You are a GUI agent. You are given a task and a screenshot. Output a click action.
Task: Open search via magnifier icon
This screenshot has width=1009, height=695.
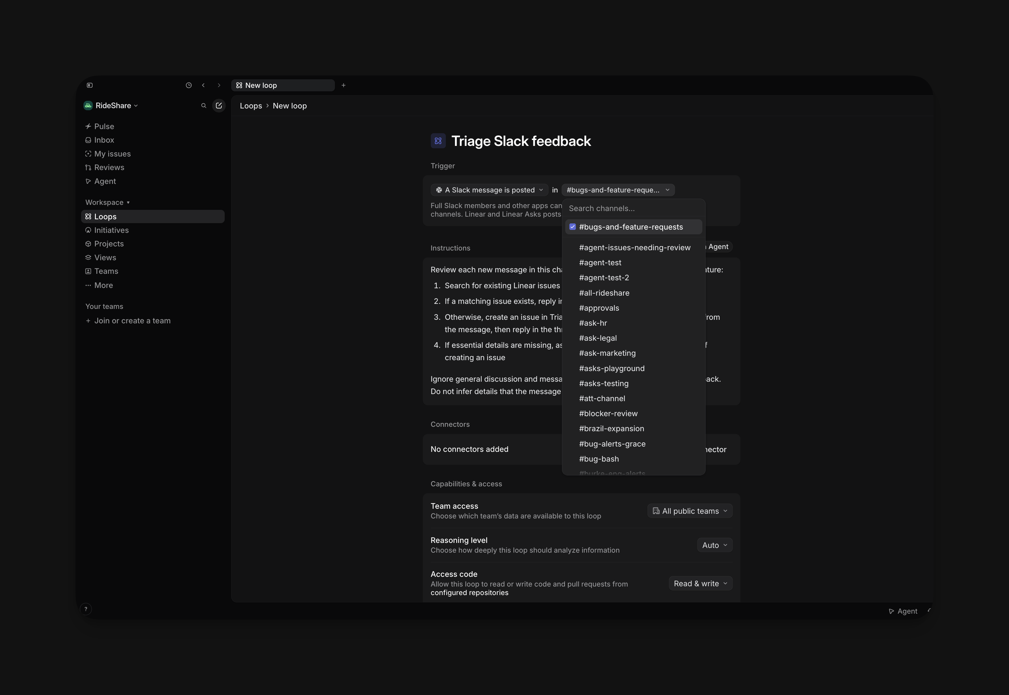(203, 106)
